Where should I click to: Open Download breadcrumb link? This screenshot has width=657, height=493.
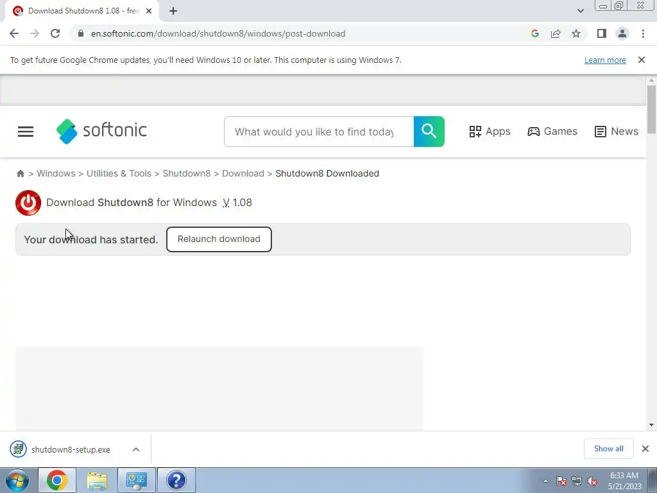[x=243, y=173]
